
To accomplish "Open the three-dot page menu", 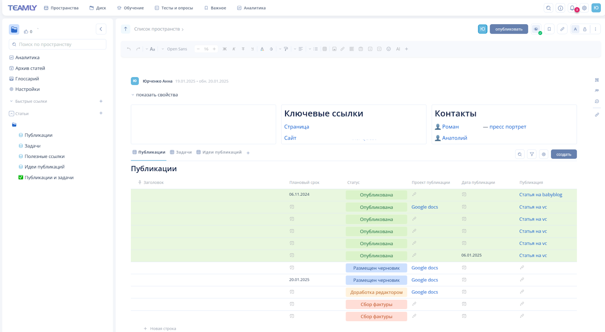I will [596, 29].
